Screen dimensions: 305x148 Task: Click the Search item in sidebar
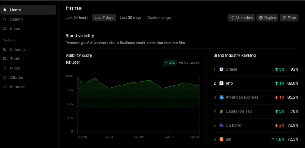tap(16, 19)
